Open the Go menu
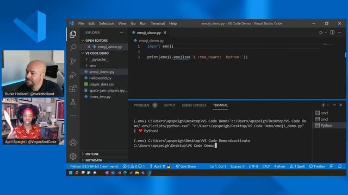 click(x=133, y=23)
